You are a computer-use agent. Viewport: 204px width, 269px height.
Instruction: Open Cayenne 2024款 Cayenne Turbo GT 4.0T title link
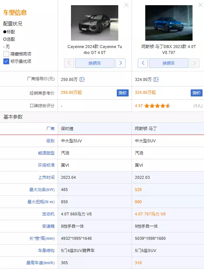click(x=95, y=50)
